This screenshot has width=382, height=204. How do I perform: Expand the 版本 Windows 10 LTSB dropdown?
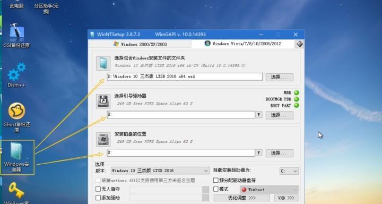click(x=160, y=171)
